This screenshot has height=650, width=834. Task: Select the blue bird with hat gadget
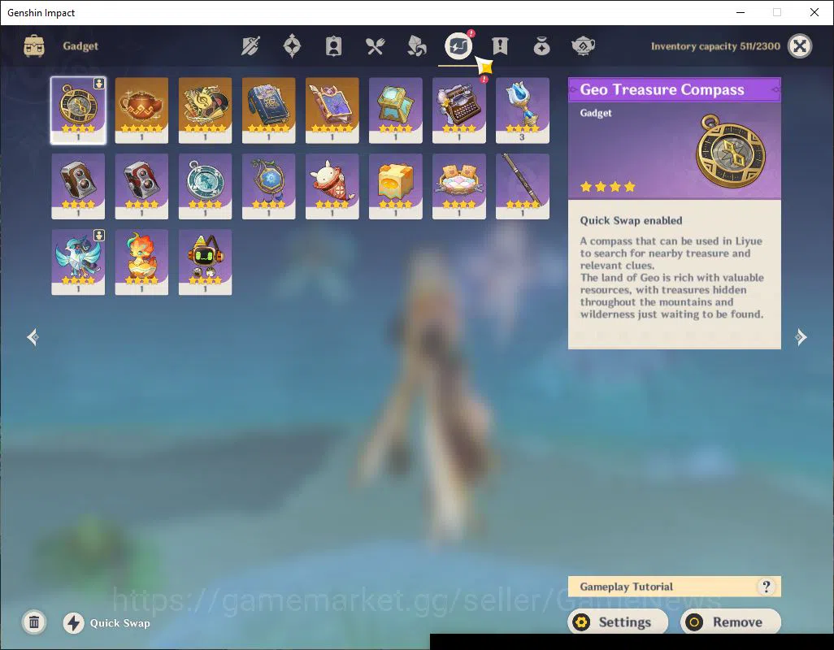click(78, 262)
